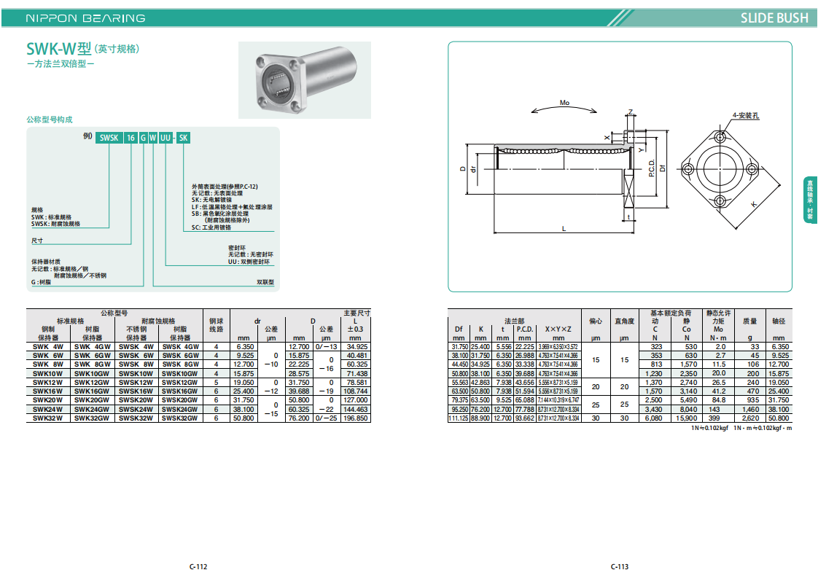Image resolution: width=818 pixels, height=578 pixels.
Task: Click L value 78.581
Action: (357, 383)
